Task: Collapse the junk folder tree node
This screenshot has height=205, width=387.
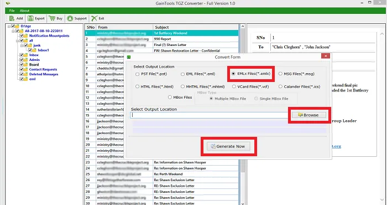Action: point(22,45)
